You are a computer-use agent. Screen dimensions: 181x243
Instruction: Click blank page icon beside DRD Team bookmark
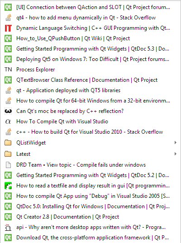(x=8, y=165)
